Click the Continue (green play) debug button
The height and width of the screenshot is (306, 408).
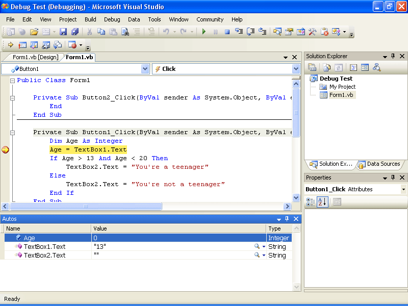point(204,32)
